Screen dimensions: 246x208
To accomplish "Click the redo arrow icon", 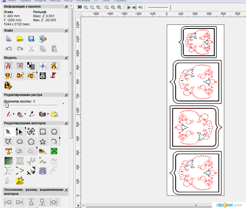I will pyautogui.click(x=20, y=49).
